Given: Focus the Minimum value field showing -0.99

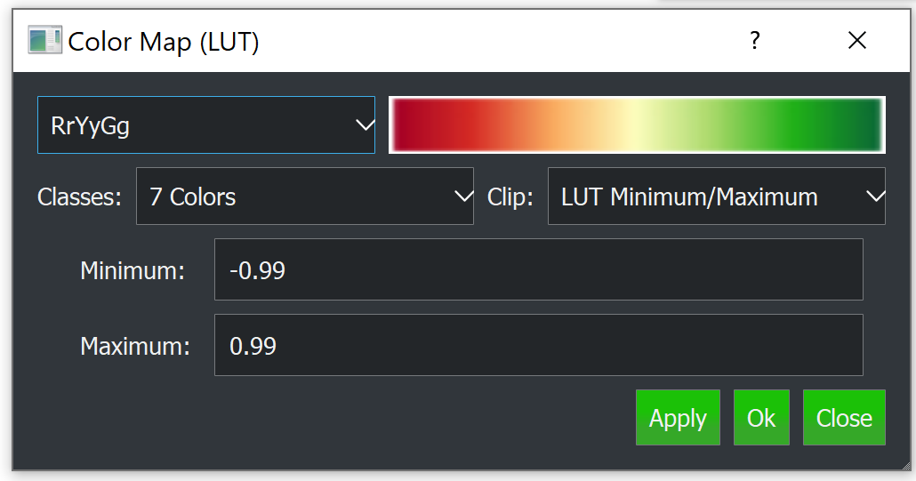Looking at the screenshot, I should tap(538, 270).
